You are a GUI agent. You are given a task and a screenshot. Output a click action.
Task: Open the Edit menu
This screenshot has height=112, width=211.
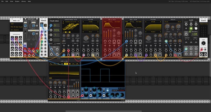point(7,1)
